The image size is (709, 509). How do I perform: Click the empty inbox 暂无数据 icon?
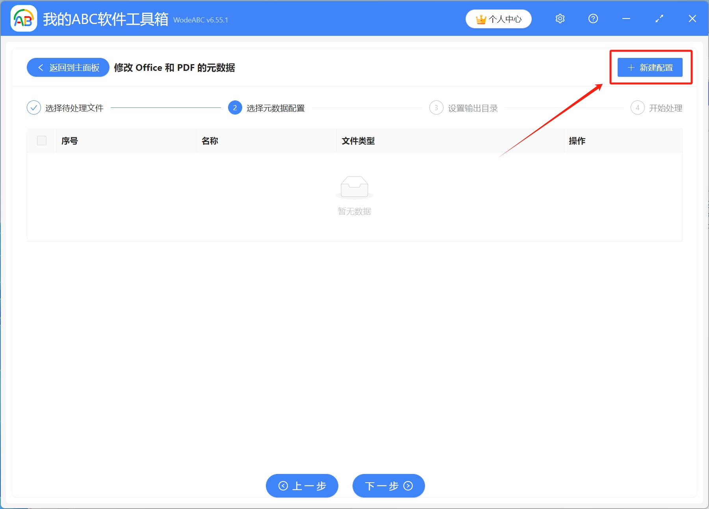tap(354, 187)
